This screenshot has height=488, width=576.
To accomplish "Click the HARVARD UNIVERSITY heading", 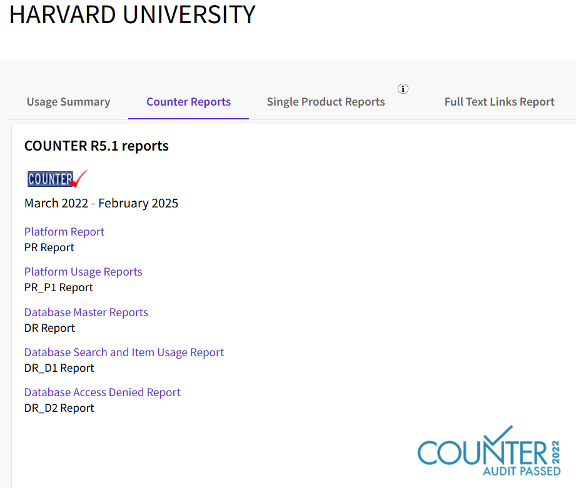I will [132, 14].
